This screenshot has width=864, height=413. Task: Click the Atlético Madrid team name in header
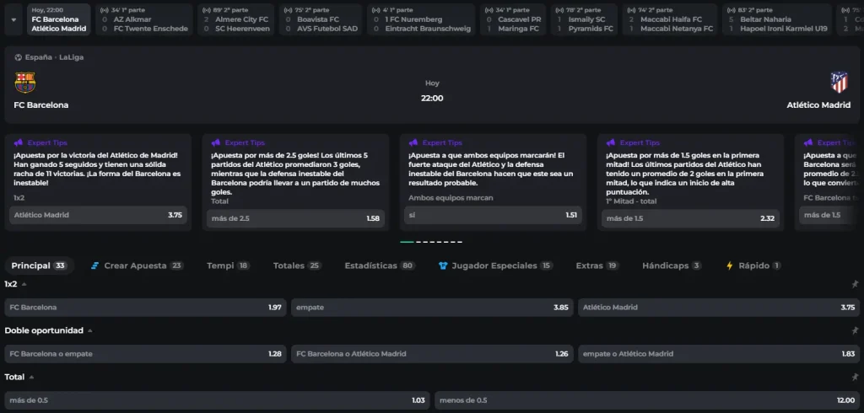point(818,105)
